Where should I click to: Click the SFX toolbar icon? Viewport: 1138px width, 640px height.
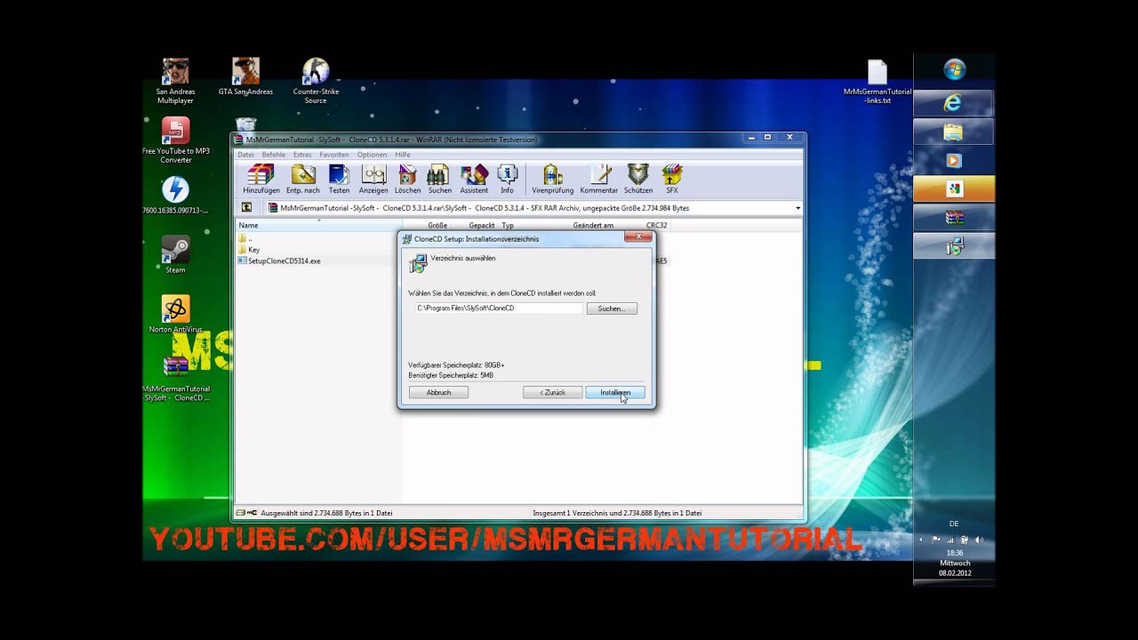[672, 179]
